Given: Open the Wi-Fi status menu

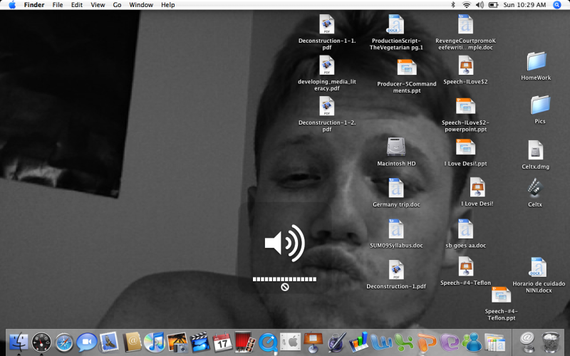Looking at the screenshot, I should (x=467, y=5).
